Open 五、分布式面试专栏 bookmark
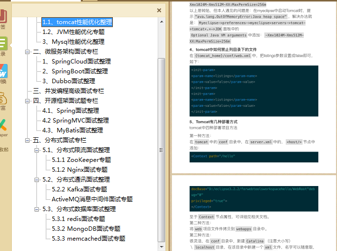This screenshot has height=251, width=337. point(60,140)
